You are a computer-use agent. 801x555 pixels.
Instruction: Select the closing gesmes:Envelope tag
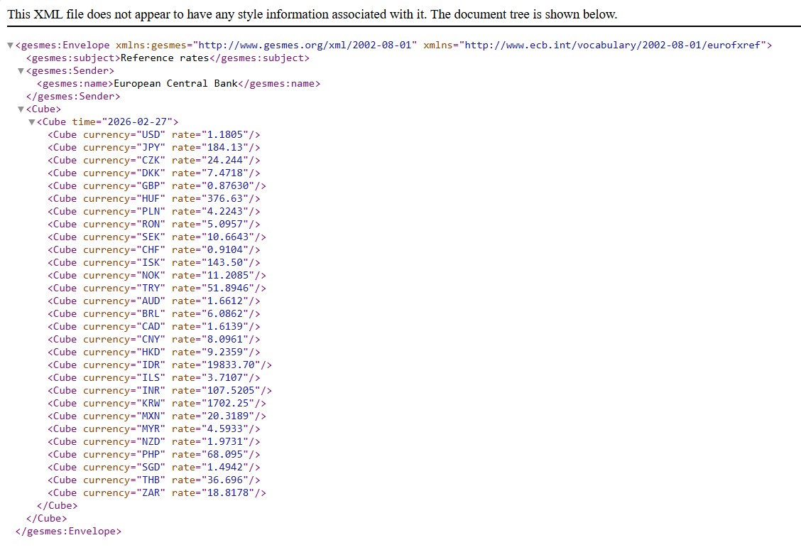point(67,531)
